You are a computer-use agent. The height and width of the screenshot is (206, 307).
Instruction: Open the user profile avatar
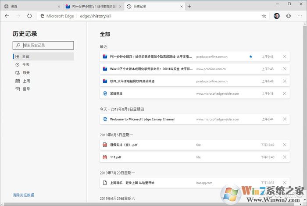(x=277, y=16)
